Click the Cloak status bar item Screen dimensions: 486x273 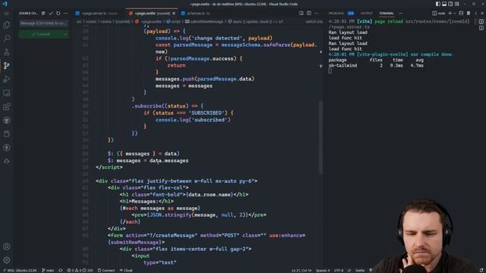pos(126,270)
